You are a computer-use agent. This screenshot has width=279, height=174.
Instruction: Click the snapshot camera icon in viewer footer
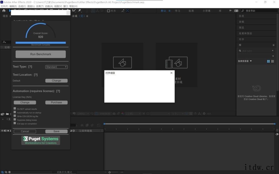(x=114, y=114)
